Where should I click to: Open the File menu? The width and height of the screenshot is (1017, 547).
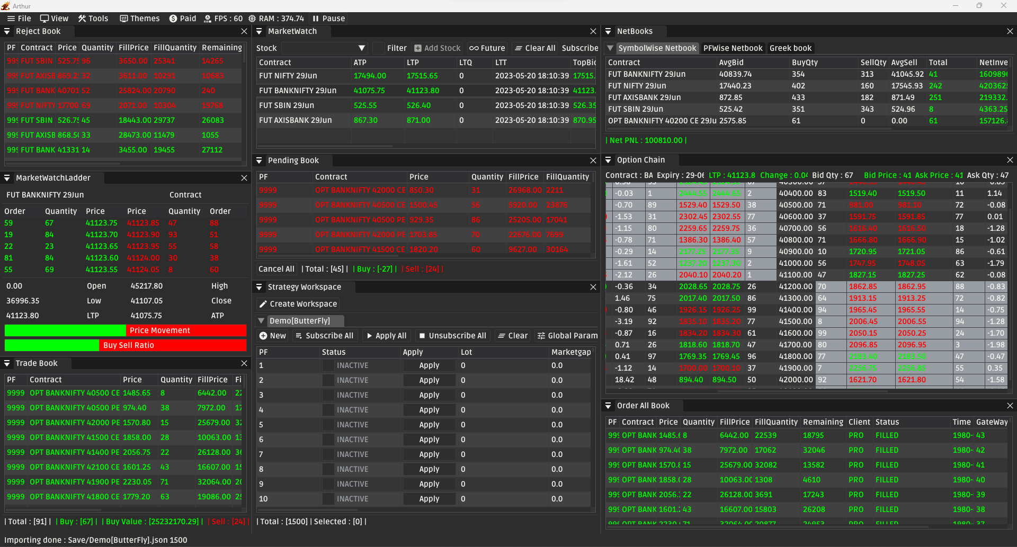coord(19,19)
